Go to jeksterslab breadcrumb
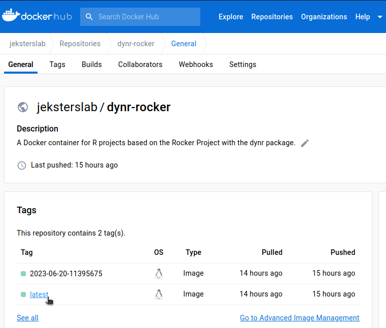This screenshot has width=386, height=328. pyautogui.click(x=27, y=44)
